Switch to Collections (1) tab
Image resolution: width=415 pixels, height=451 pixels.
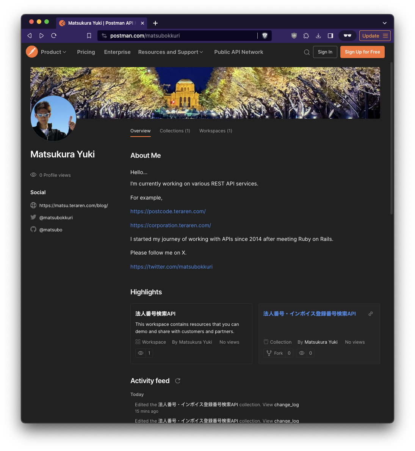[175, 131]
